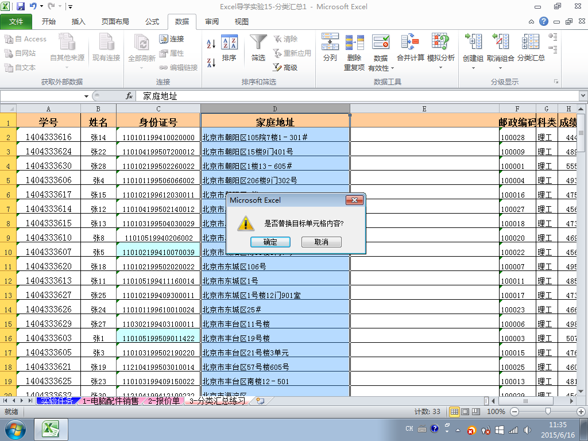Open the File (文件) tab
This screenshot has height=441, width=588.
tap(16, 21)
